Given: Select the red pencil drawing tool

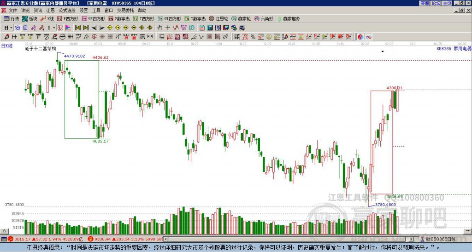Looking at the screenshot, I should pyautogui.click(x=6, y=37).
